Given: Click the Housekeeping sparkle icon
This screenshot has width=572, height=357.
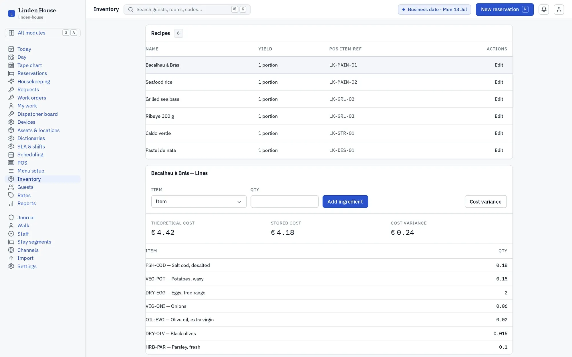Looking at the screenshot, I should pyautogui.click(x=11, y=82).
